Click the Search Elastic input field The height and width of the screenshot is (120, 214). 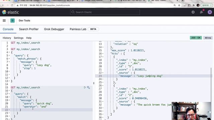[105, 12]
